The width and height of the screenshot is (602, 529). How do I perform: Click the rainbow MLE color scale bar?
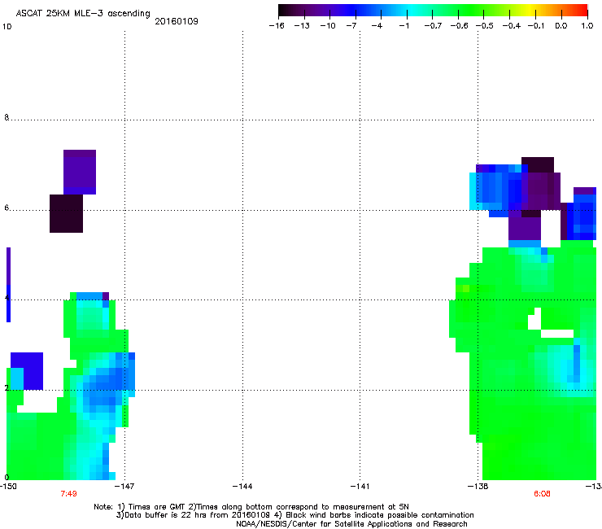click(x=433, y=11)
